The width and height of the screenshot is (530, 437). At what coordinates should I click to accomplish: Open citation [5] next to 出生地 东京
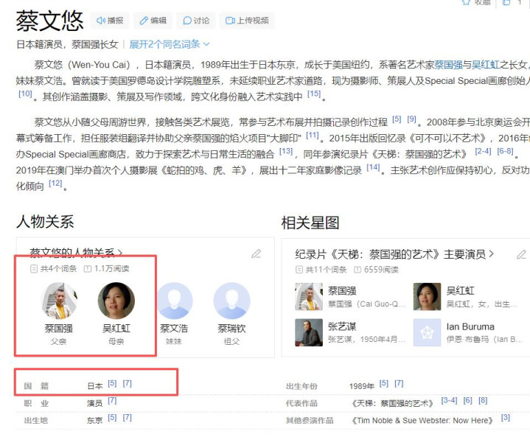point(112,418)
